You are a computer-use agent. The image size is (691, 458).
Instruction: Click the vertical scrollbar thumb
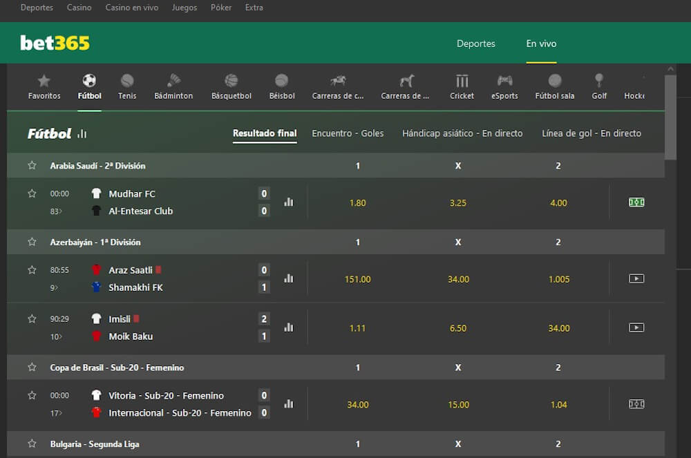[670, 117]
